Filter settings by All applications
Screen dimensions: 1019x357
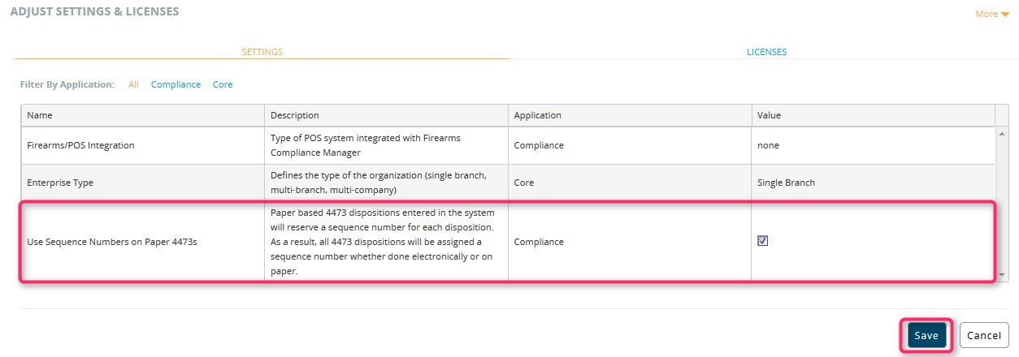click(133, 84)
